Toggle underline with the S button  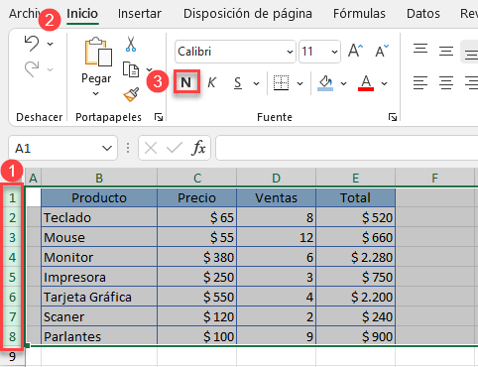tap(237, 83)
